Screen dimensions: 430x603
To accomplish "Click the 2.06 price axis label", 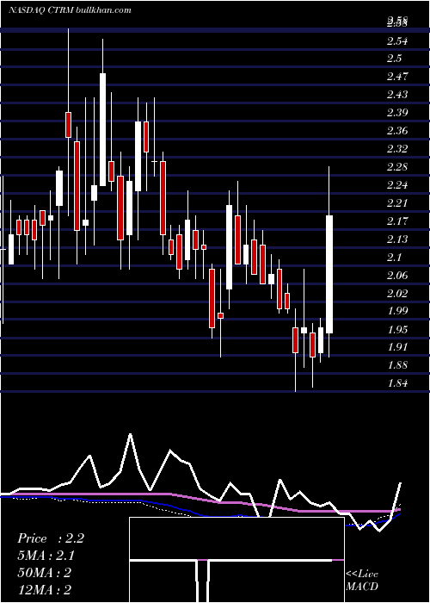I will click(397, 276).
